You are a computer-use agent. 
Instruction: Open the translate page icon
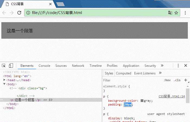tap(170, 13)
